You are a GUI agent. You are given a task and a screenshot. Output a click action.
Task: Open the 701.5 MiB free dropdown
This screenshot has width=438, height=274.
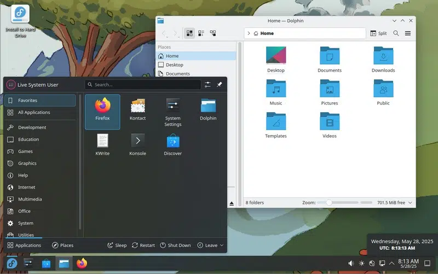point(395,202)
